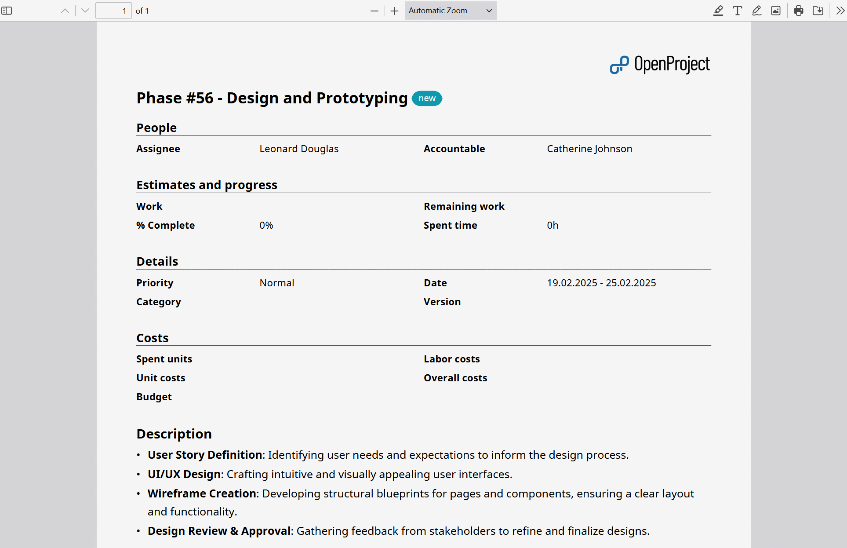Image resolution: width=847 pixels, height=548 pixels.
Task: Go to the previous page
Action: coord(65,11)
